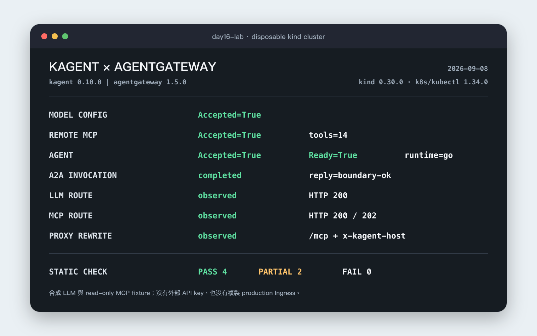Click the runtime=go value
Viewport: 537px width, 336px height.
point(429,155)
